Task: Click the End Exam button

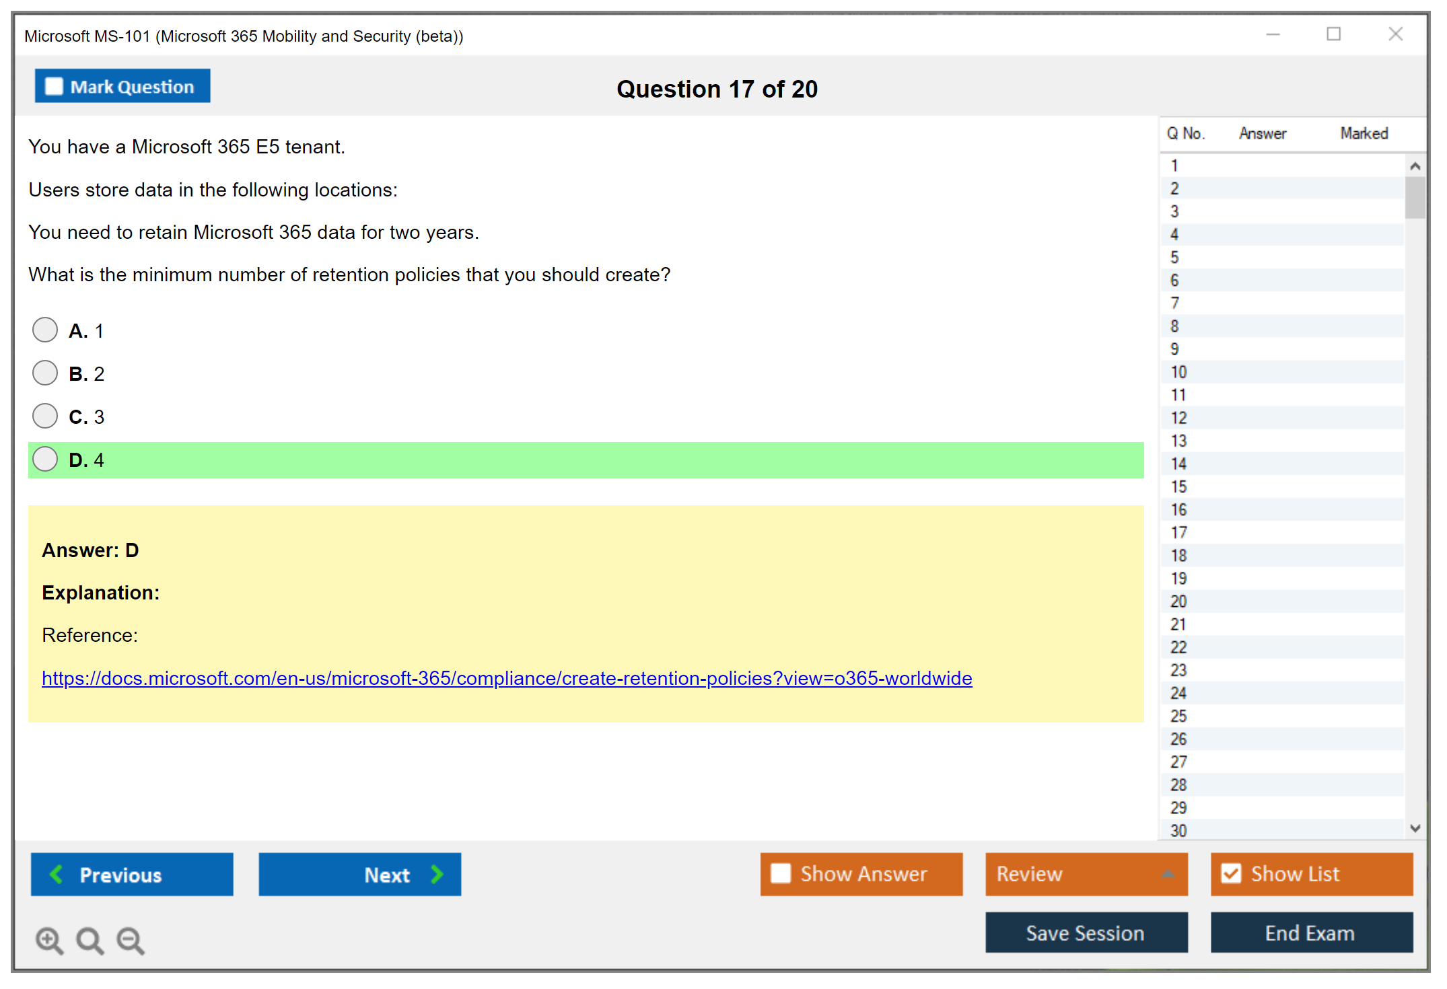Action: tap(1310, 932)
